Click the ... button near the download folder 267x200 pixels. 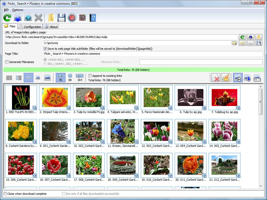tap(250, 43)
